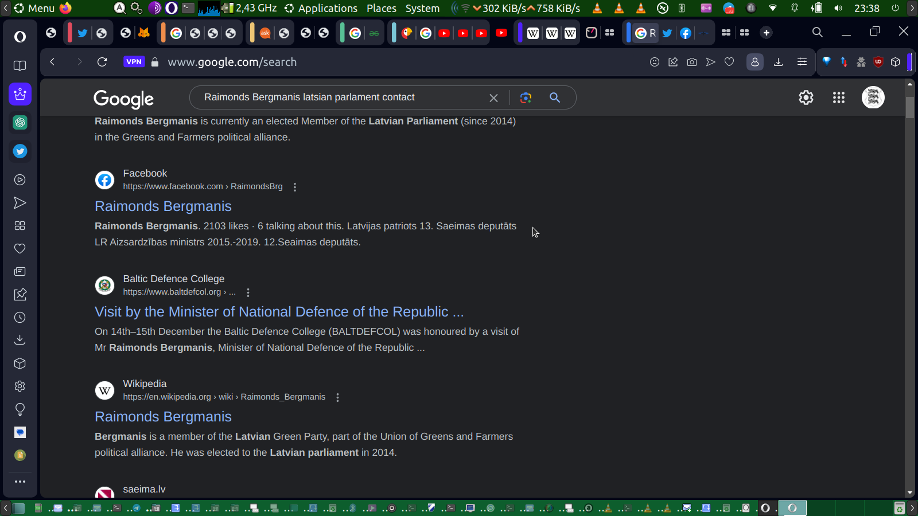Open site info via the padlock icon
918x516 pixels.
click(x=155, y=62)
